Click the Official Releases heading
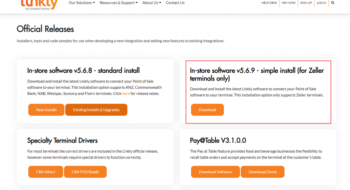 (x=45, y=29)
